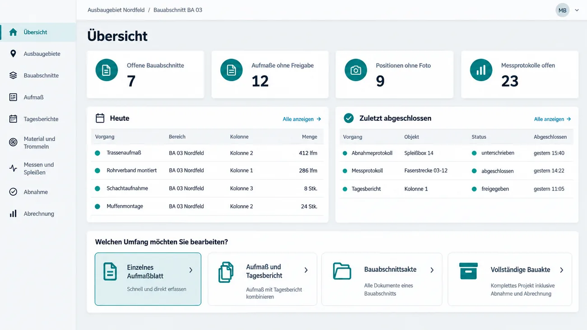Click the checkmark circle icon for Abnahme
This screenshot has width=587, height=330.
point(13,192)
